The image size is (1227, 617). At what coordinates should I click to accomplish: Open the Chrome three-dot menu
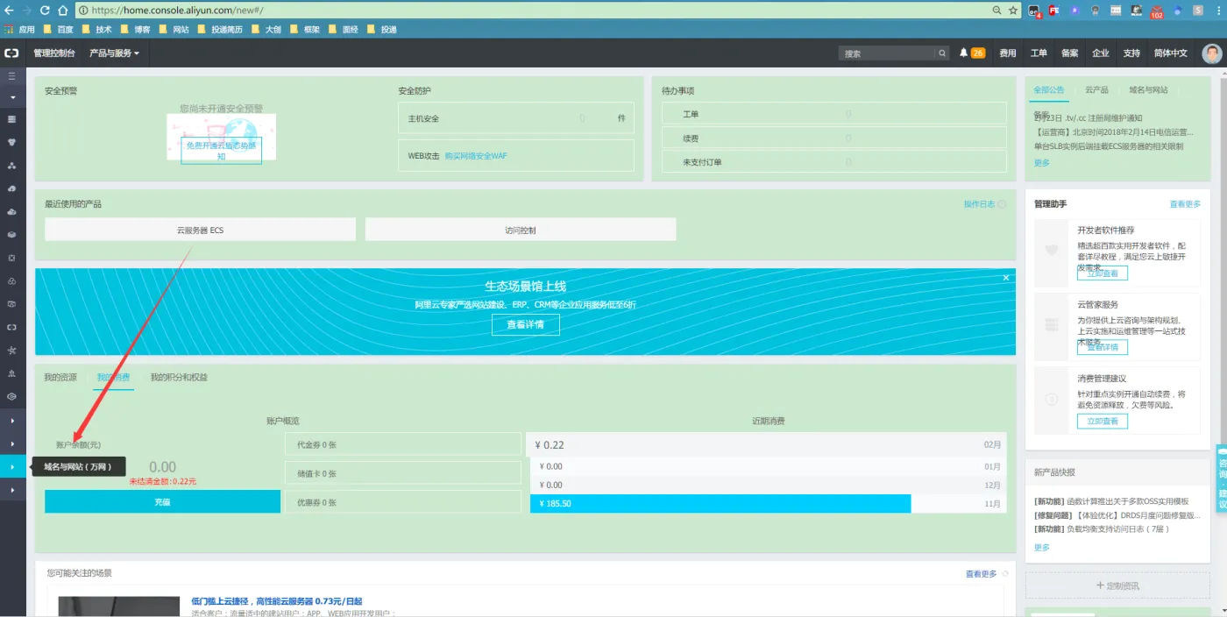point(1218,11)
